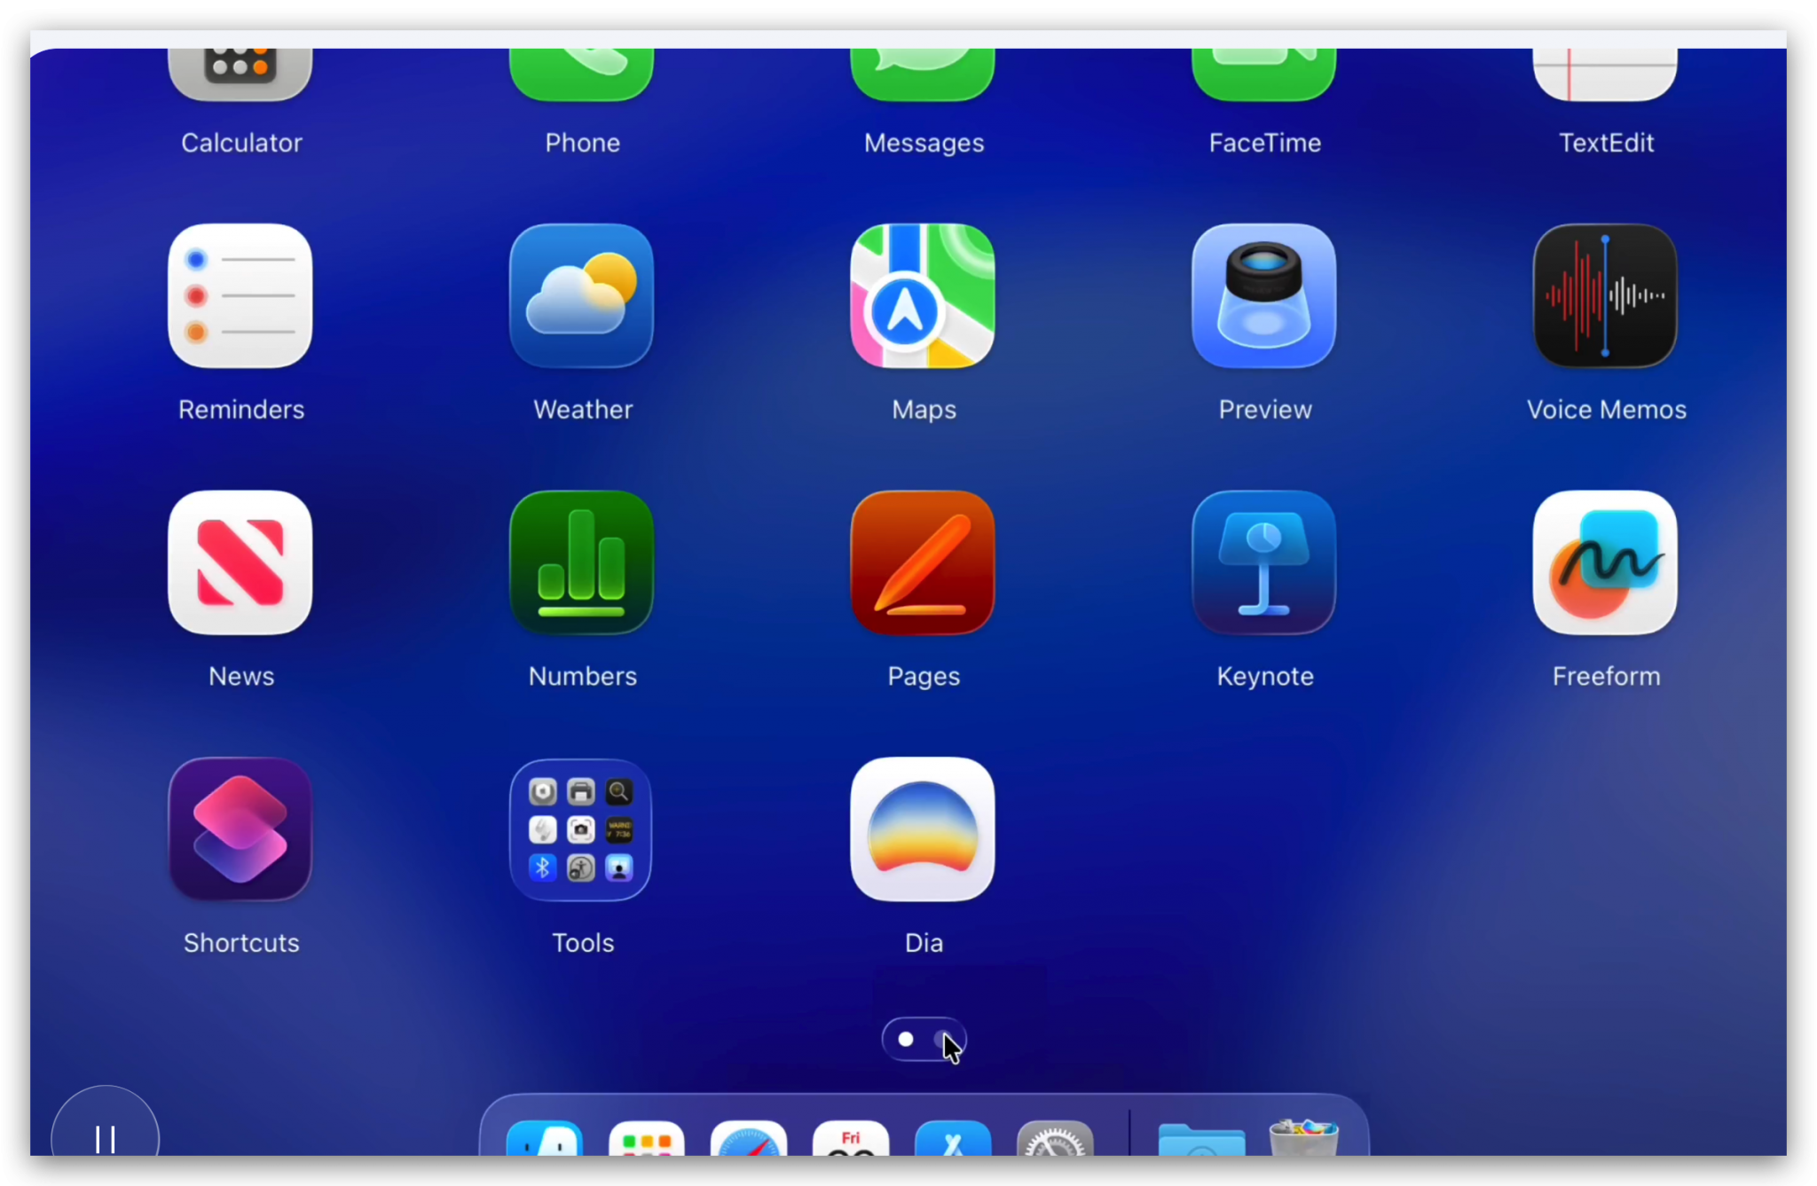
Task: Launch the Phone app
Action: [x=581, y=75]
